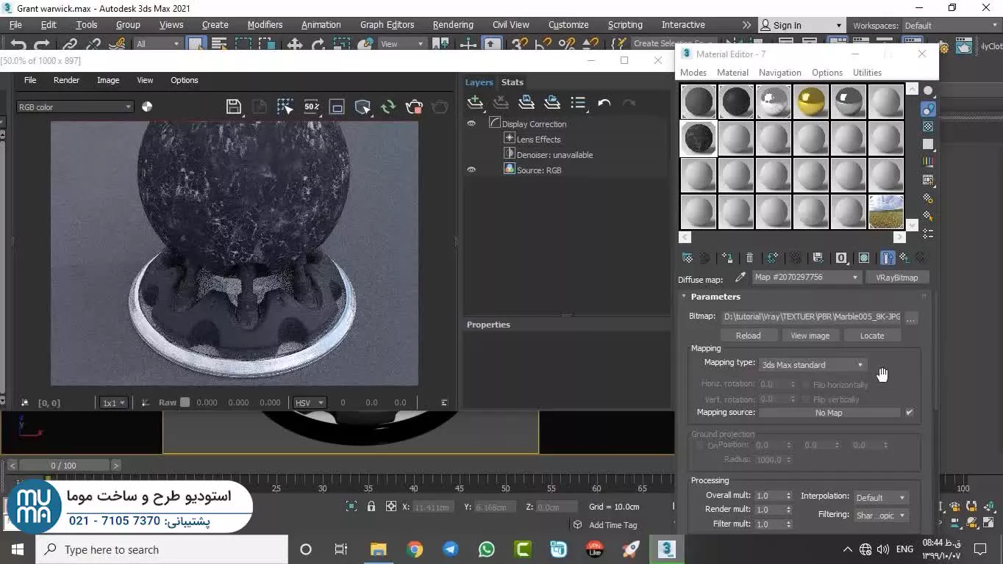
Task: Assign material to selection icon
Action: 727,258
